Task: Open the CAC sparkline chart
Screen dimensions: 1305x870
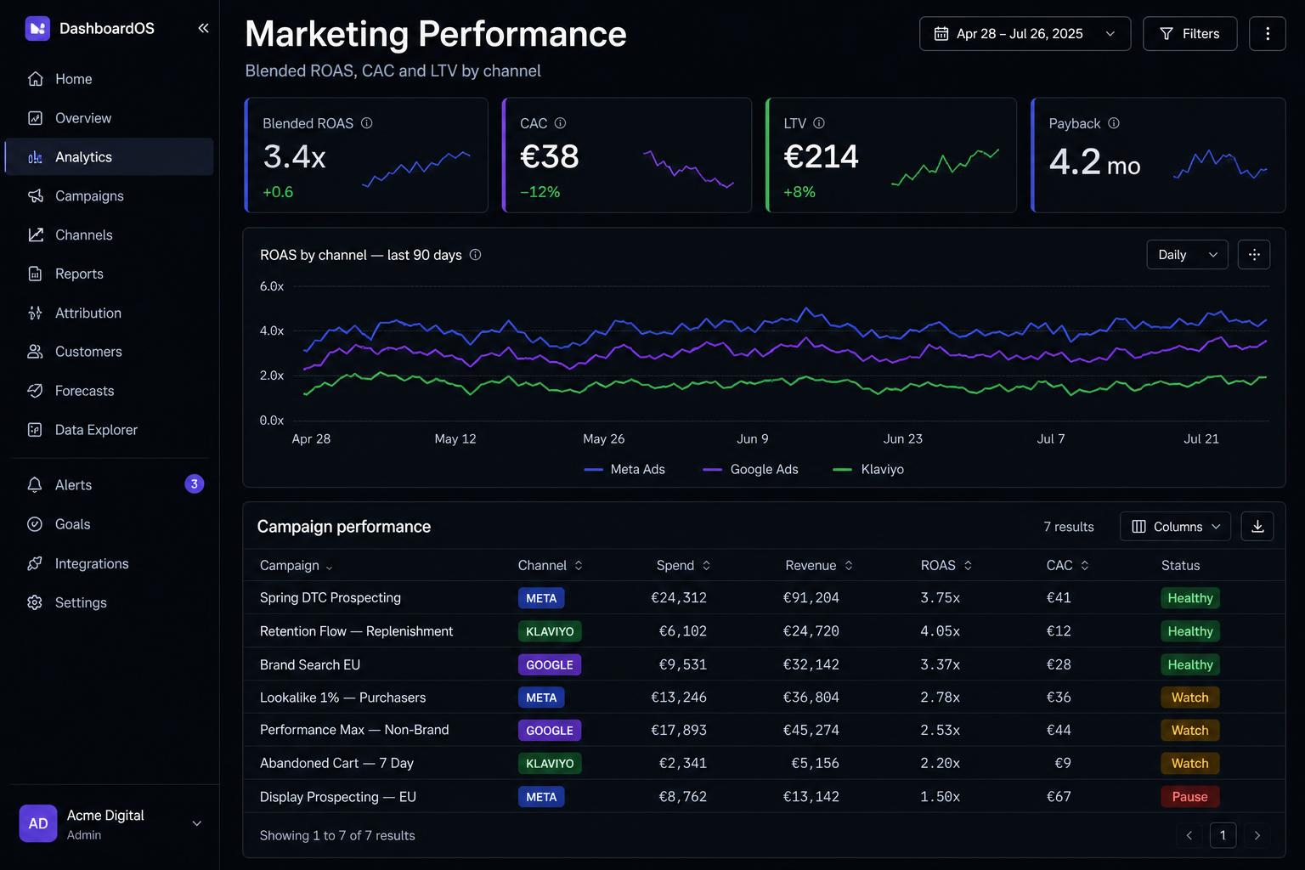Action: click(688, 167)
